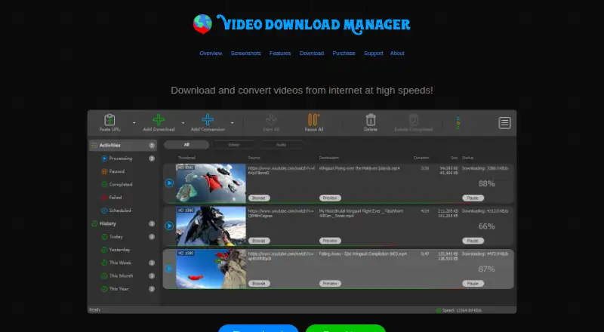Click the blue Add Conversion plus icon

208,120
